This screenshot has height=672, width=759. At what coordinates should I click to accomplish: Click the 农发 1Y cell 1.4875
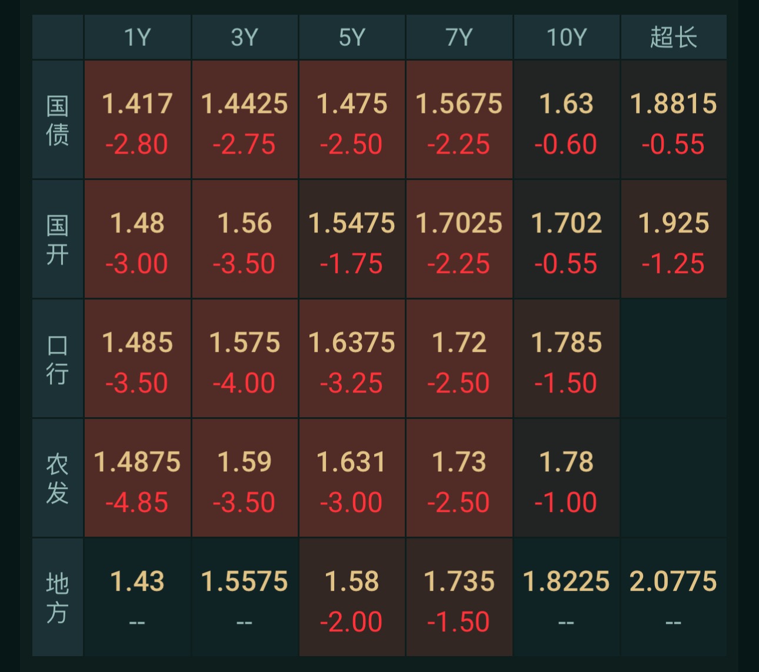click(138, 478)
